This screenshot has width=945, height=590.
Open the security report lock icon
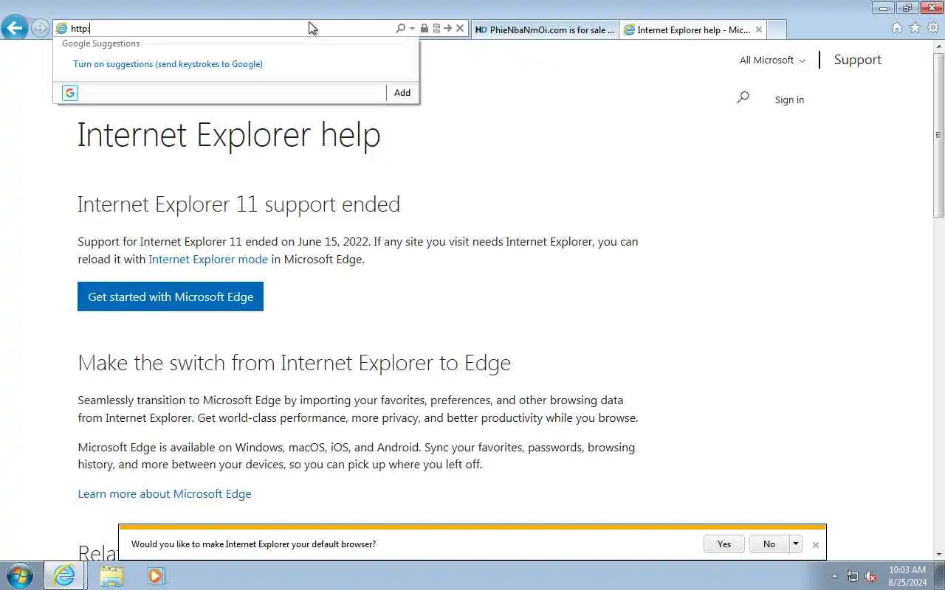(x=425, y=29)
